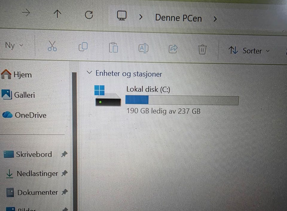Unpin Skrivebord using its pin icon
The width and height of the screenshot is (287, 211).
pos(64,154)
